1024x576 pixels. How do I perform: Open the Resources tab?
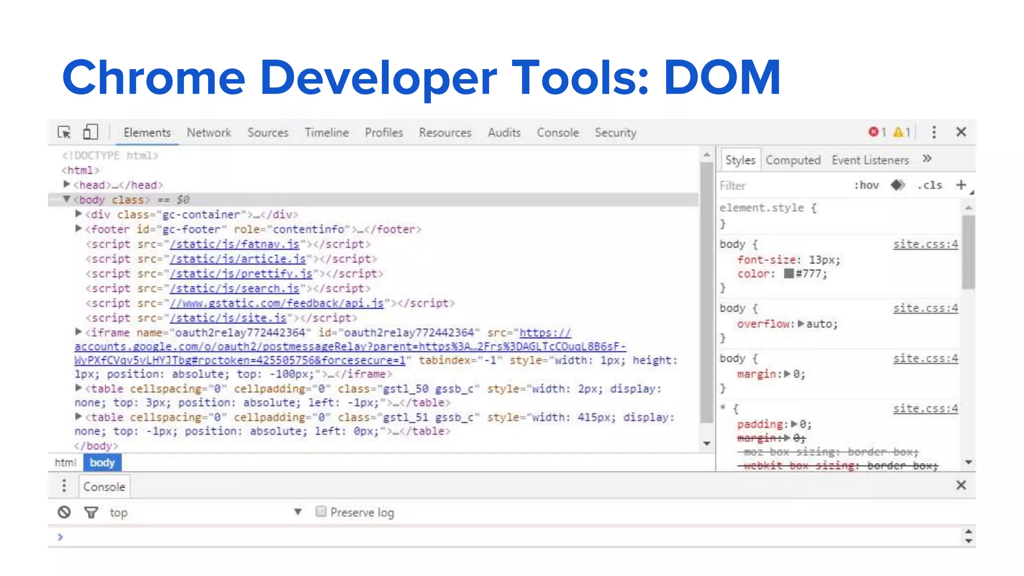445,132
